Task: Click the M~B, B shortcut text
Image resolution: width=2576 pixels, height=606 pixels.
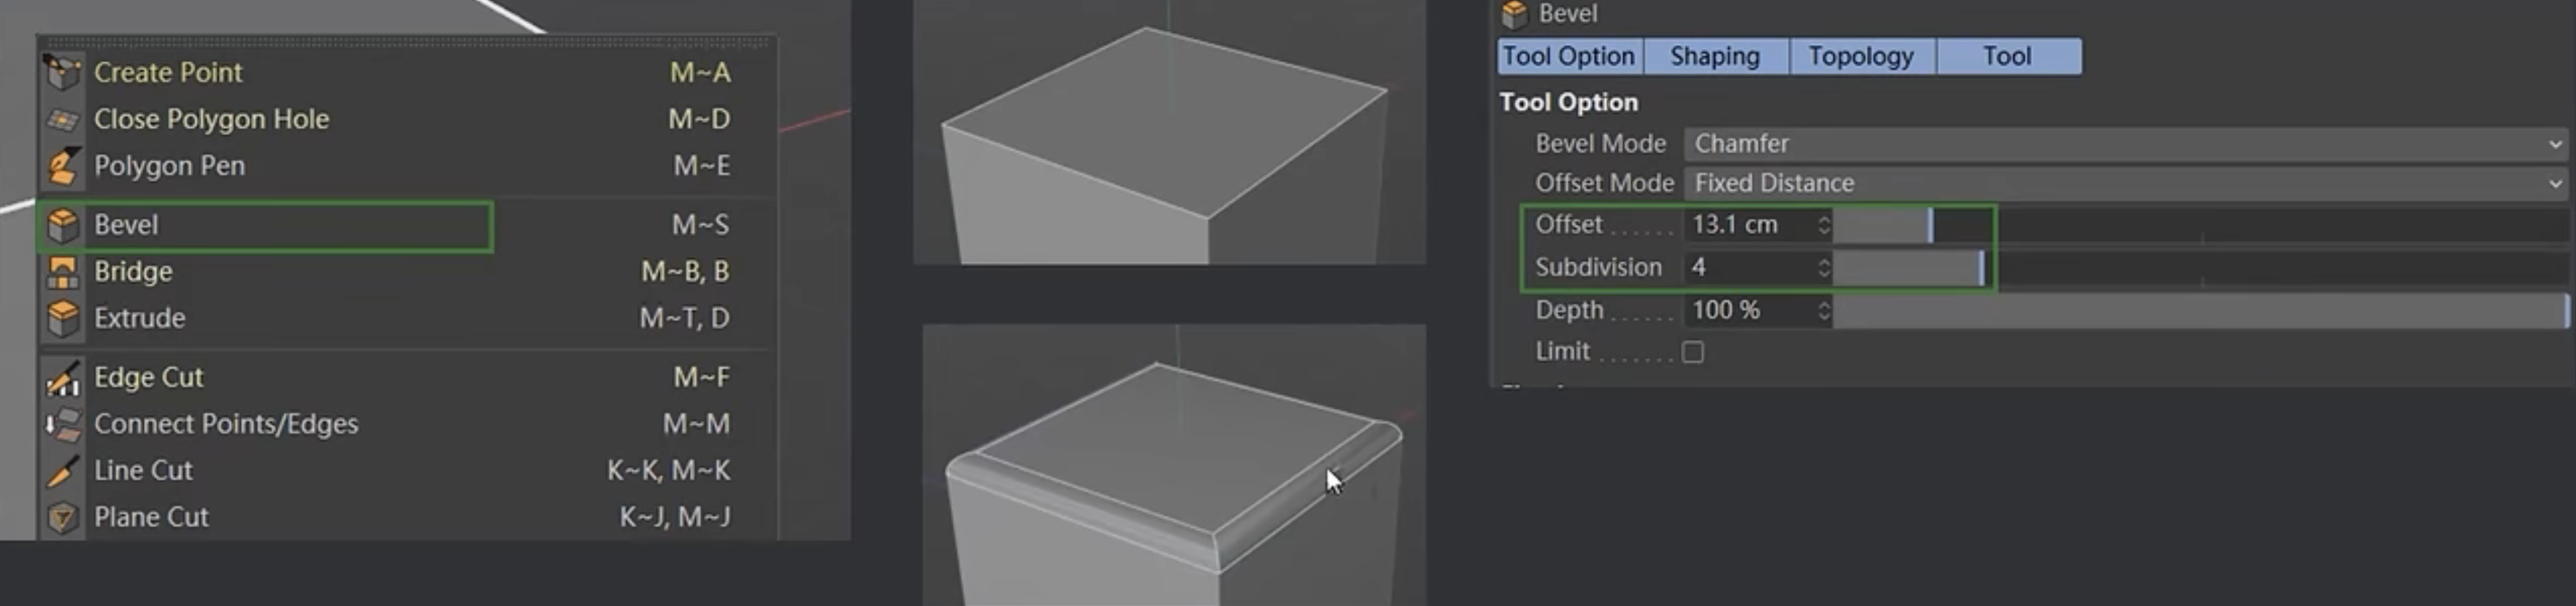Action: click(x=685, y=271)
